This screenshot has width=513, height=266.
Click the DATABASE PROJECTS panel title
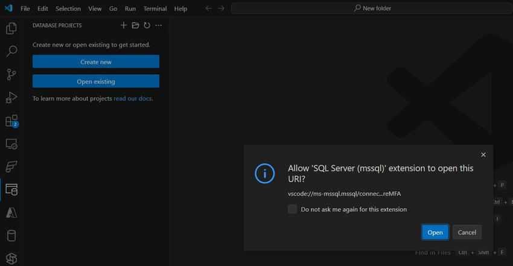[57, 25]
